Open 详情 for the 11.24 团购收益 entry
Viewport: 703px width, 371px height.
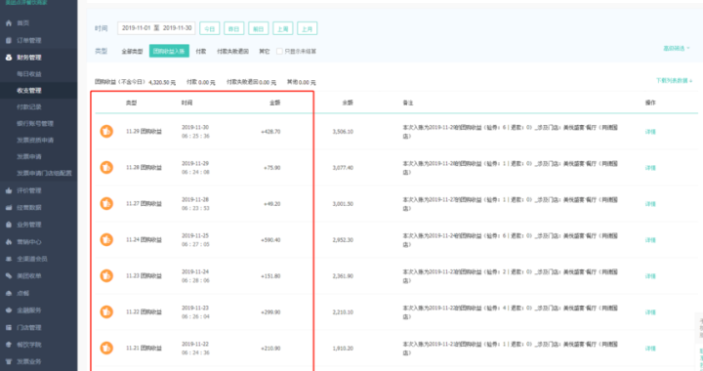click(x=650, y=240)
